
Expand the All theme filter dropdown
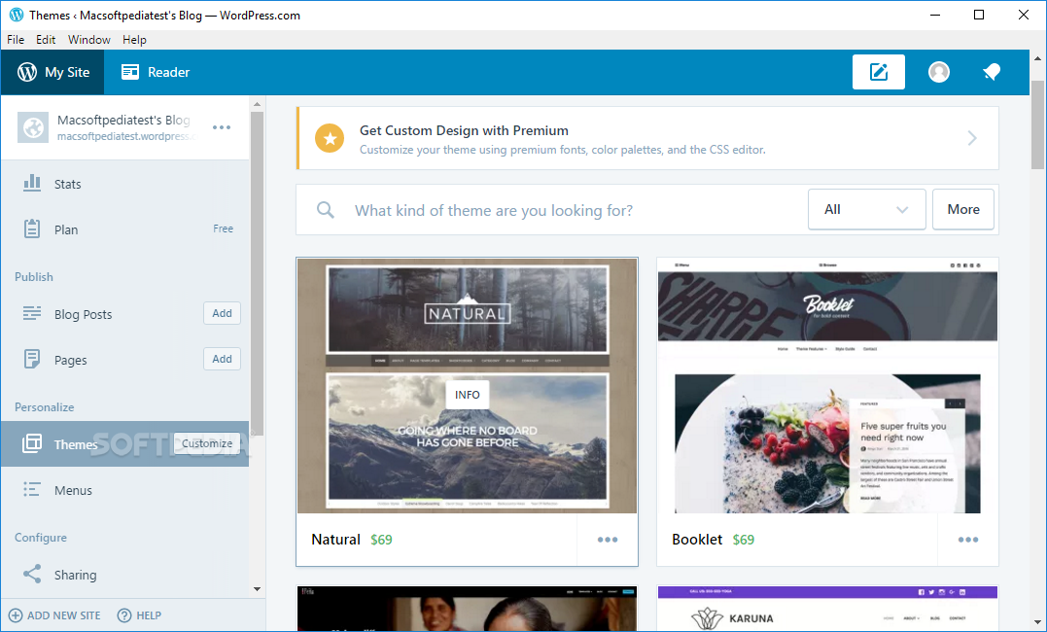click(867, 209)
